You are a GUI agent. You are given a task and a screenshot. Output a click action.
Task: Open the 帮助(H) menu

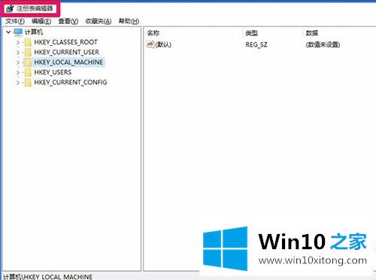pos(129,21)
